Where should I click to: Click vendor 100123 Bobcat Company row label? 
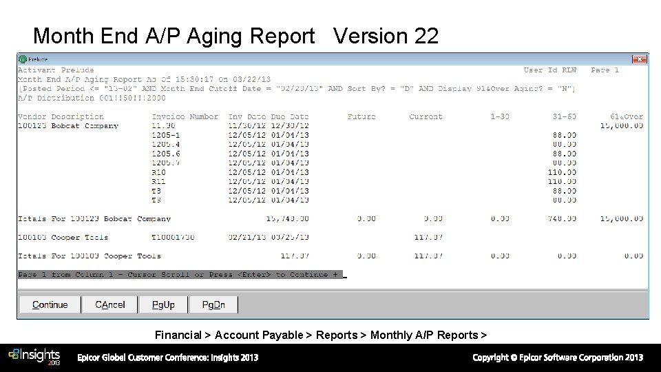68,125
